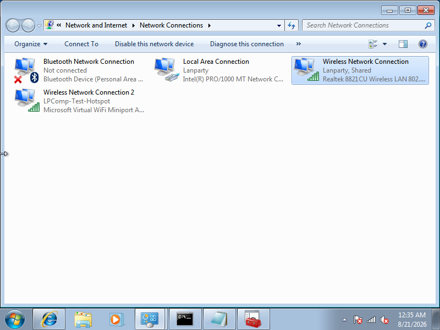Select 'Not connected' Bluetooth status text

[65, 70]
